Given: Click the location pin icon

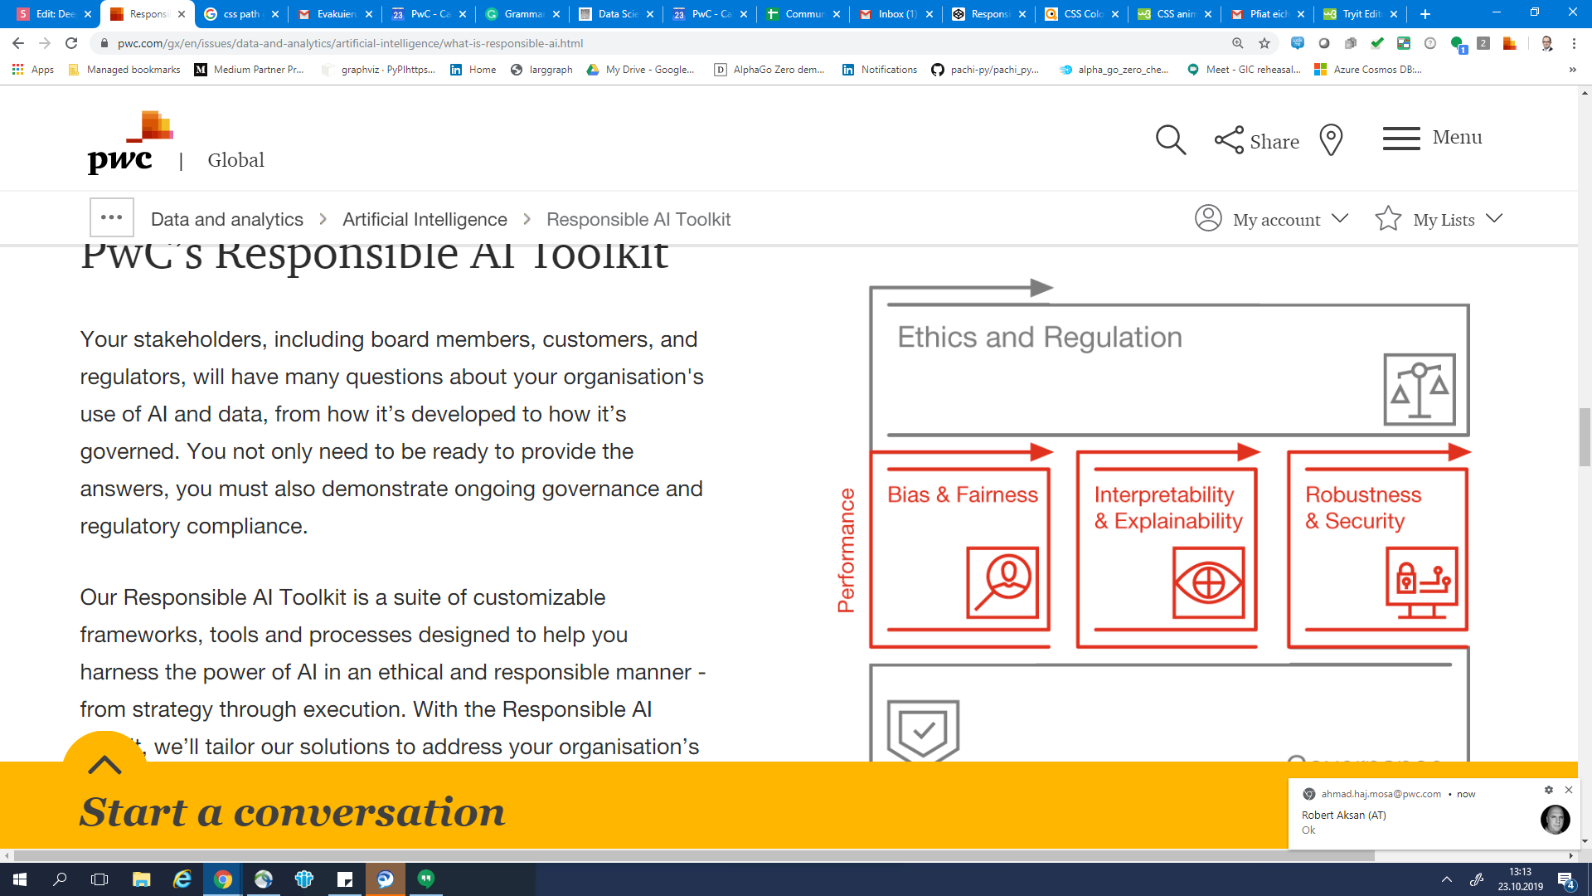Looking at the screenshot, I should pos(1331,140).
